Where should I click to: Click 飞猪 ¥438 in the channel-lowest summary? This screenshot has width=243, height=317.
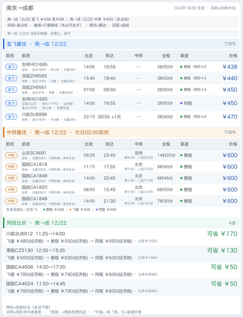80,210
